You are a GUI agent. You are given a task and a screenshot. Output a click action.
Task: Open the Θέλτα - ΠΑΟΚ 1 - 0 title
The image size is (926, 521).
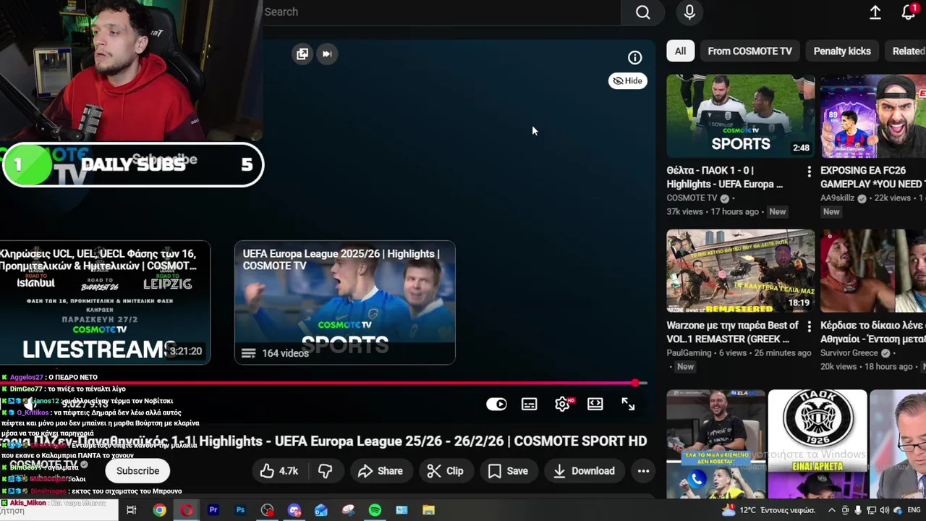click(x=725, y=177)
